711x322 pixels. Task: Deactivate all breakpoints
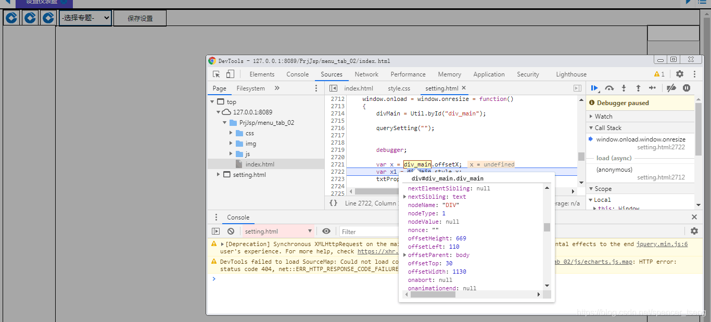[671, 88]
